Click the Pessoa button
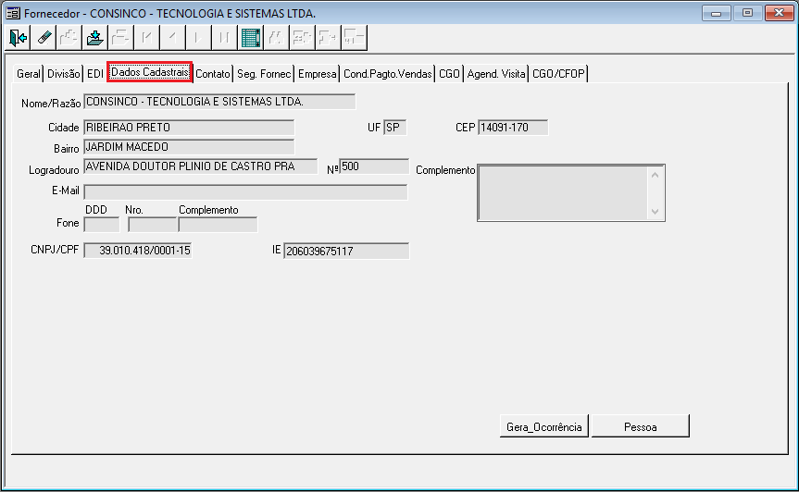799x492 pixels. (x=641, y=426)
